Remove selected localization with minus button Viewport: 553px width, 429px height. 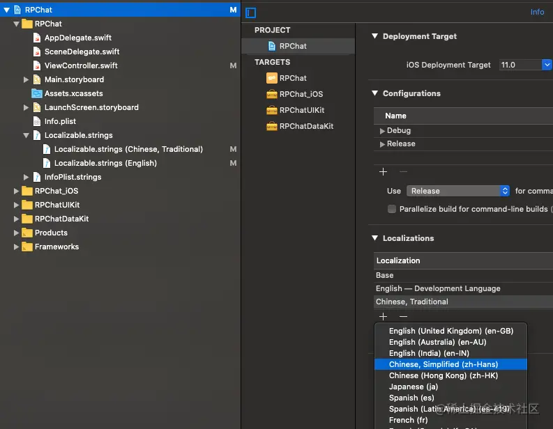point(403,317)
